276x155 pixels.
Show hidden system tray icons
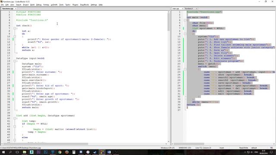coord(245,152)
